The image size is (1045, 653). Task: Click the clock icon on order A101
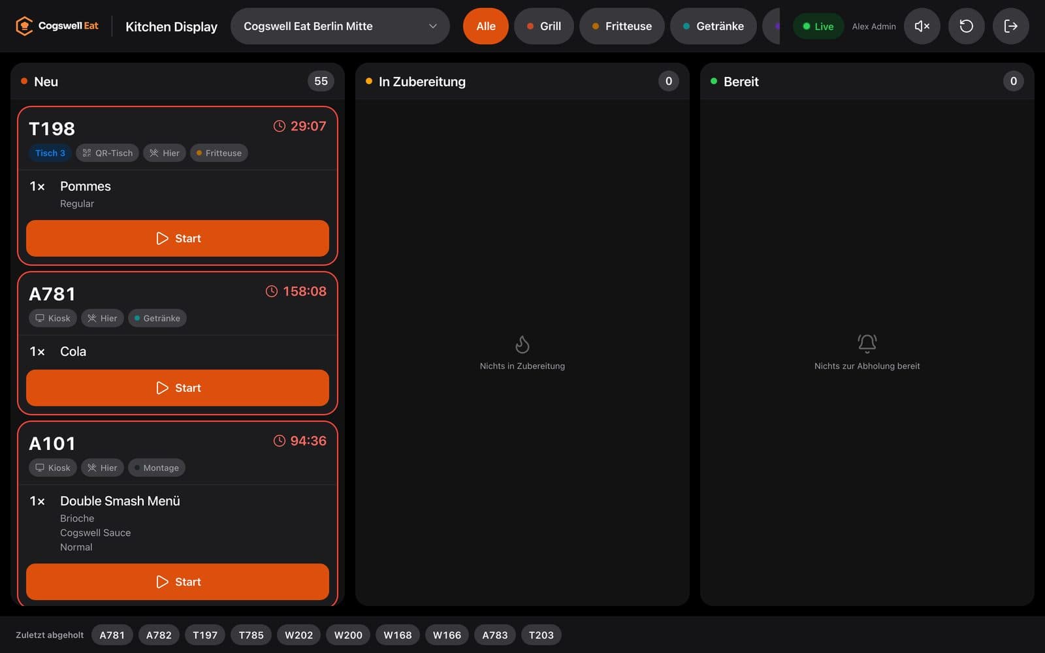(x=279, y=441)
